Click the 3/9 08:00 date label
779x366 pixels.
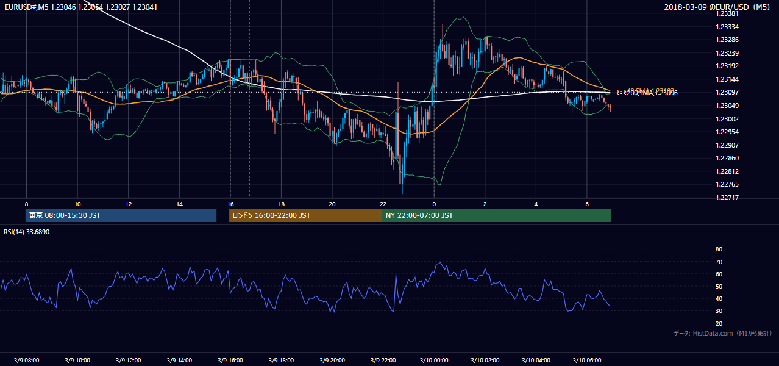coord(26,360)
